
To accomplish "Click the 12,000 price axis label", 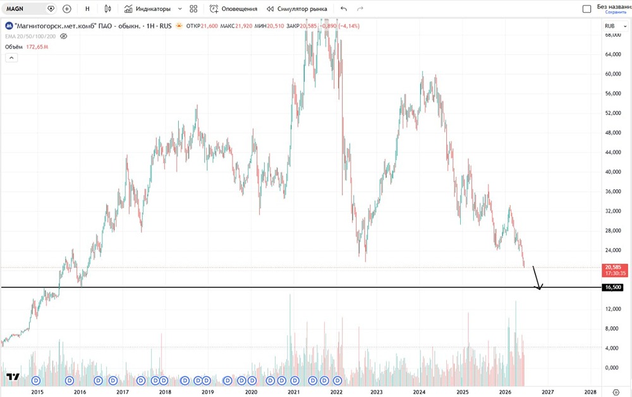I will [612, 309].
